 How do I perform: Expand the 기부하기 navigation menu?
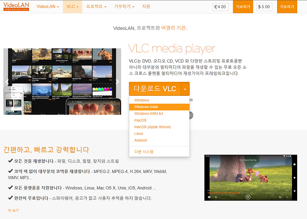click(124, 7)
